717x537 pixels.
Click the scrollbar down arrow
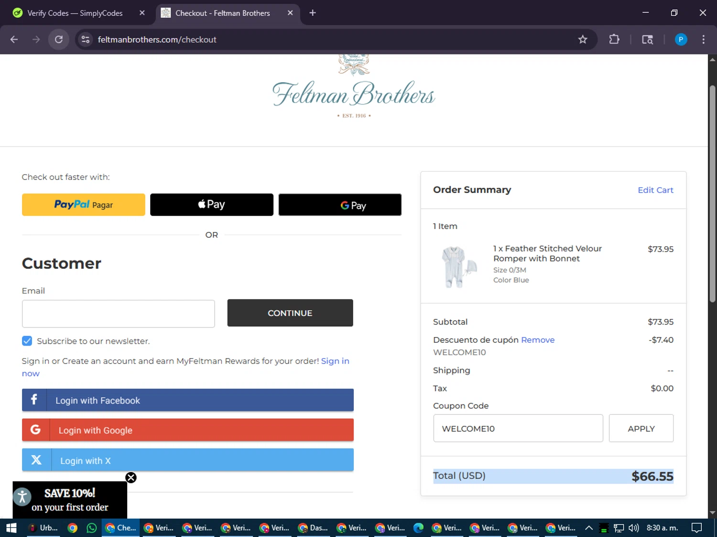pyautogui.click(x=712, y=513)
